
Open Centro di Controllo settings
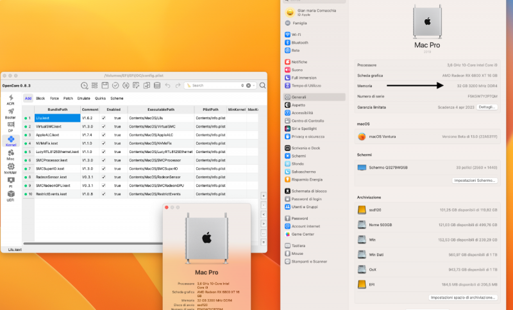click(x=304, y=121)
